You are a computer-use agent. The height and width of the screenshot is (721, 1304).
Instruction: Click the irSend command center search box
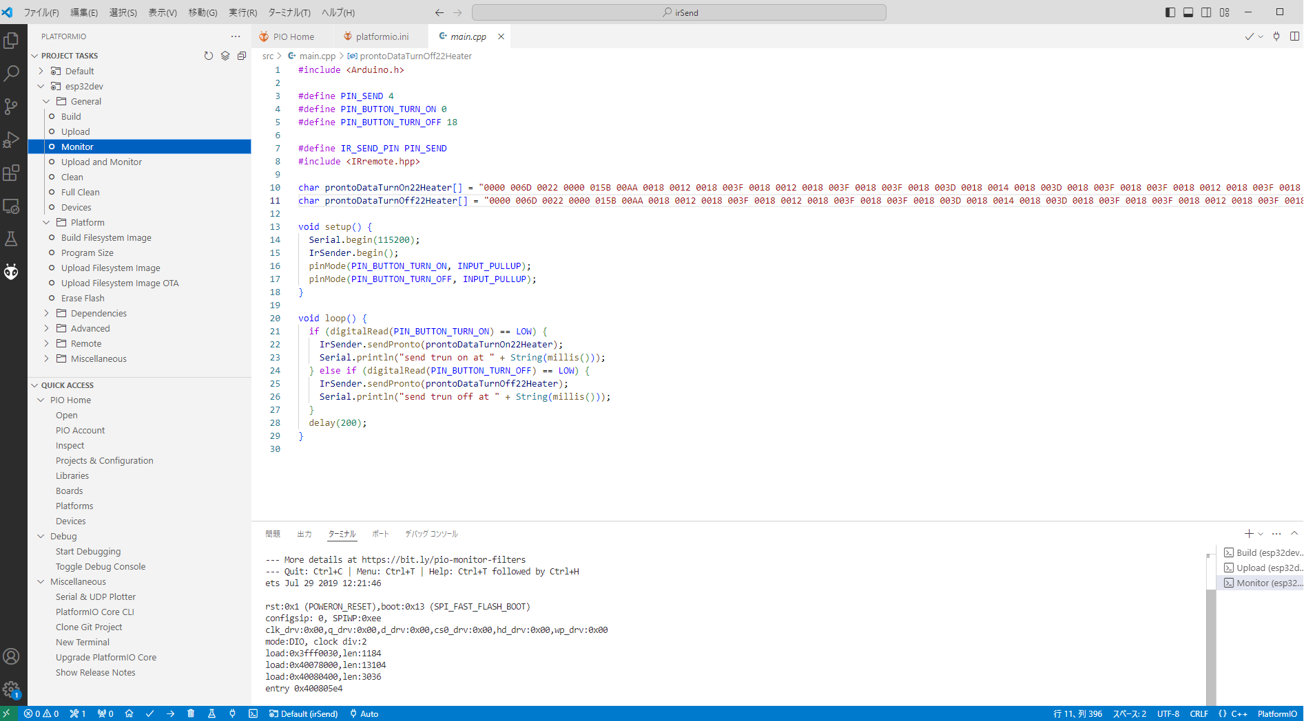[679, 12]
